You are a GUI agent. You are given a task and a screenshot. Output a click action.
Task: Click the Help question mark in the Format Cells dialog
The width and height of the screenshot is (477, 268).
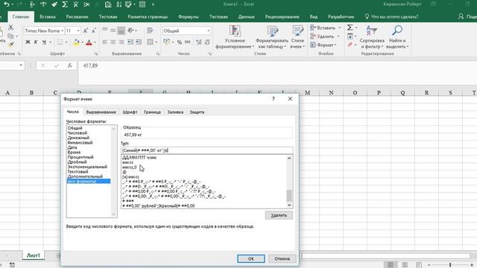pyautogui.click(x=274, y=99)
